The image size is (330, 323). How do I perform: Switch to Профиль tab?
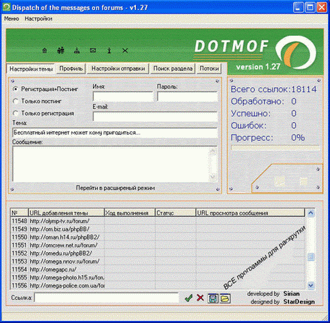71,69
